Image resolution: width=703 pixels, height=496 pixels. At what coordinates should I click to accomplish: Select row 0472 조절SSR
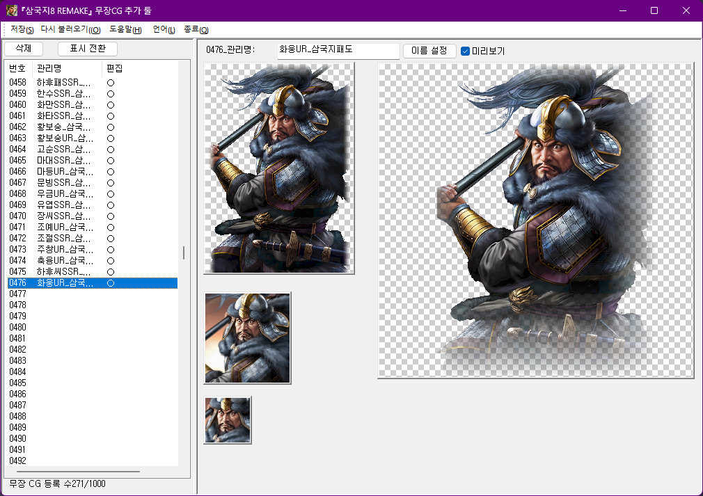tap(93, 239)
